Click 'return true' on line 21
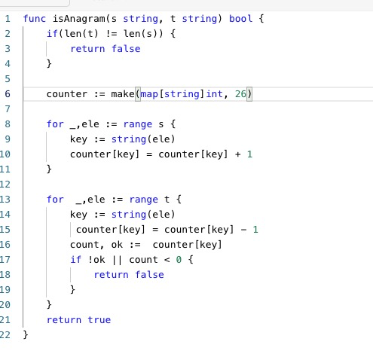 78,320
